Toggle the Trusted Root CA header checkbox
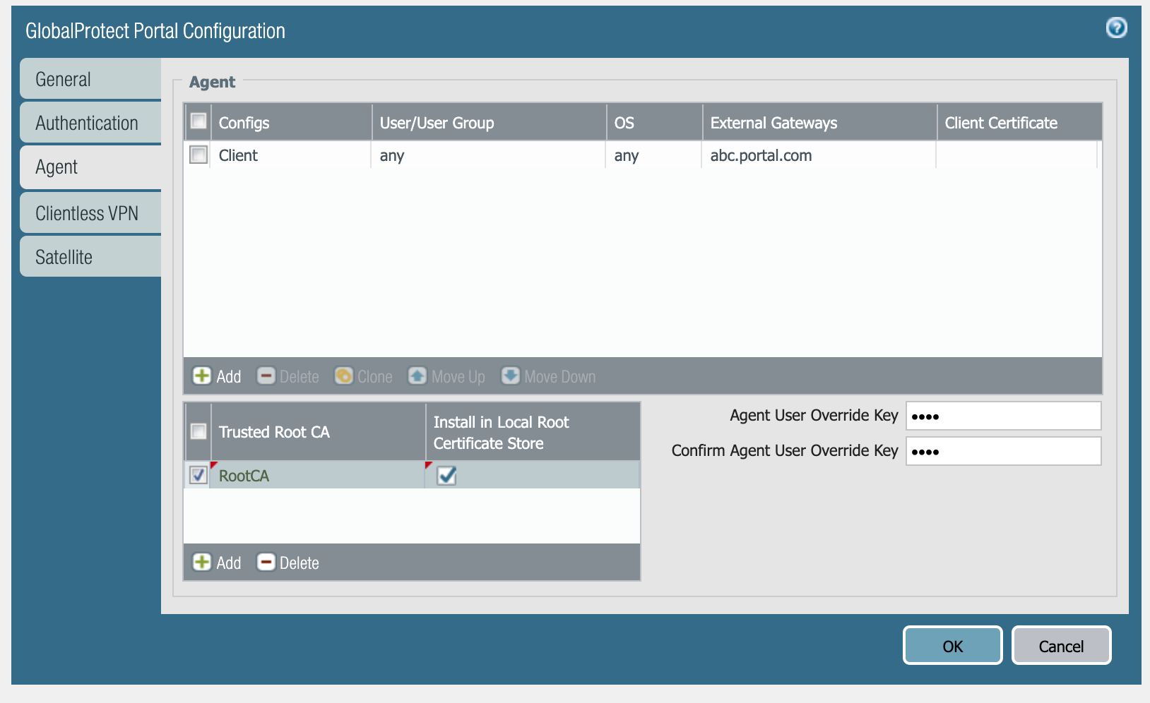 198,431
